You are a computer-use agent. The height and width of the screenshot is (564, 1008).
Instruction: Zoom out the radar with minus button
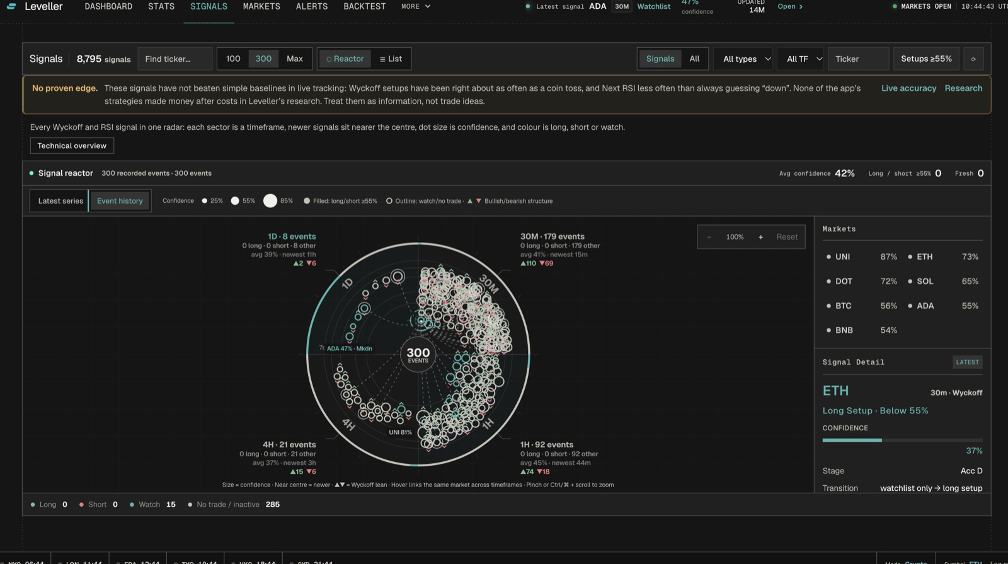(709, 237)
